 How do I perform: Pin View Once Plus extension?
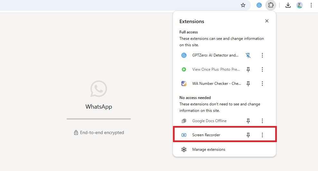(248, 69)
